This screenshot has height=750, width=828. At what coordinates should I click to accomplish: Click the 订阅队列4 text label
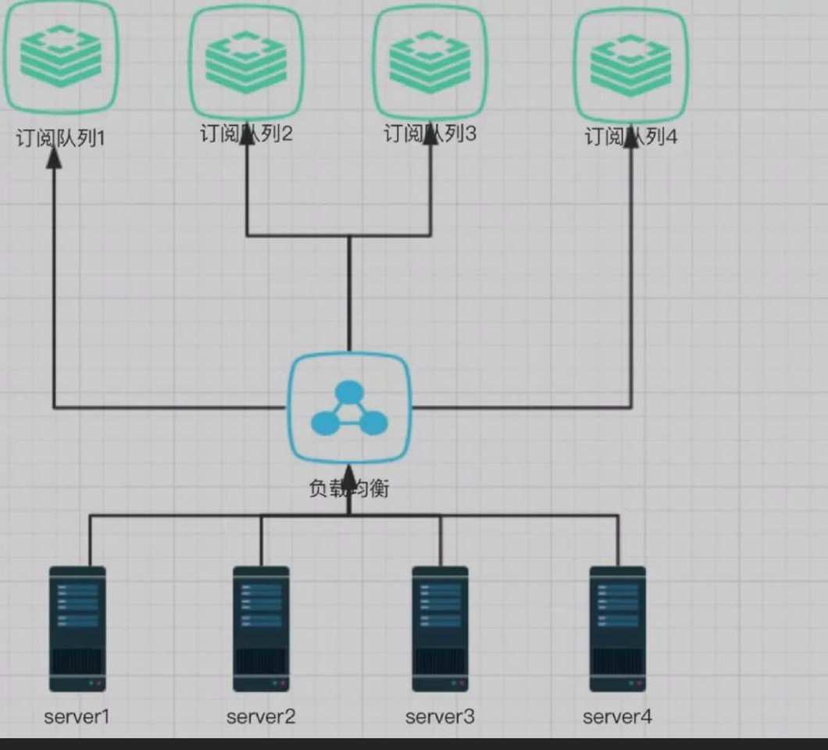631,137
